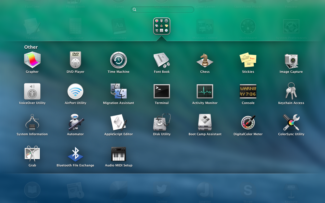This screenshot has height=203, width=325.
Task: Open Time Machine
Action: tap(119, 60)
